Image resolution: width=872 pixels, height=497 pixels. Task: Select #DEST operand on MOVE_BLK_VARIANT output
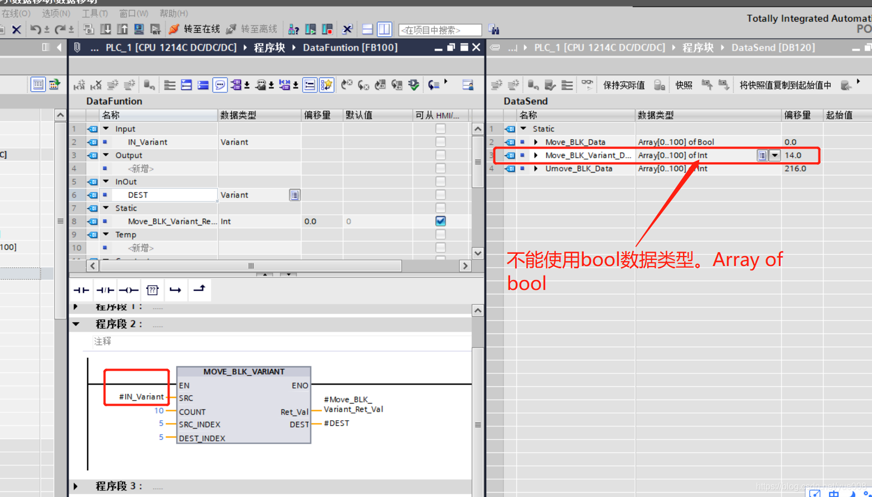click(x=337, y=423)
